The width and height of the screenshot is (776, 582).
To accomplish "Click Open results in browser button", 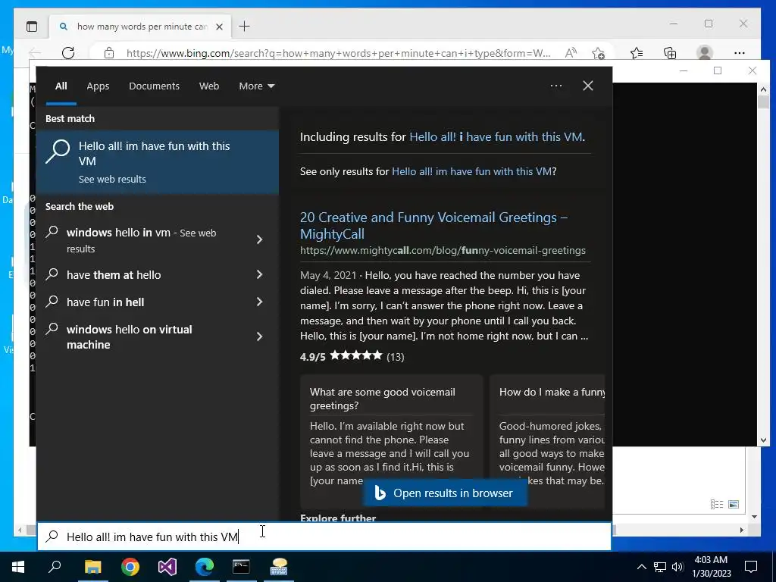I will [445, 493].
